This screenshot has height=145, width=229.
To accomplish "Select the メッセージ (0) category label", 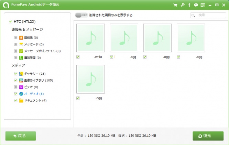I will [x=34, y=44].
